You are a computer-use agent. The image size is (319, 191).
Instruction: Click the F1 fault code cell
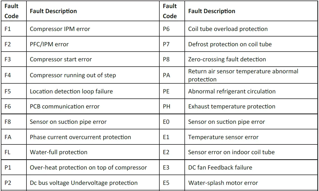(x=8, y=29)
